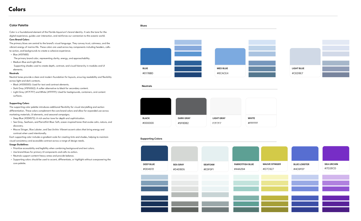Click the '#CED9E7' hex code text
The image size is (361, 221).
297,73
